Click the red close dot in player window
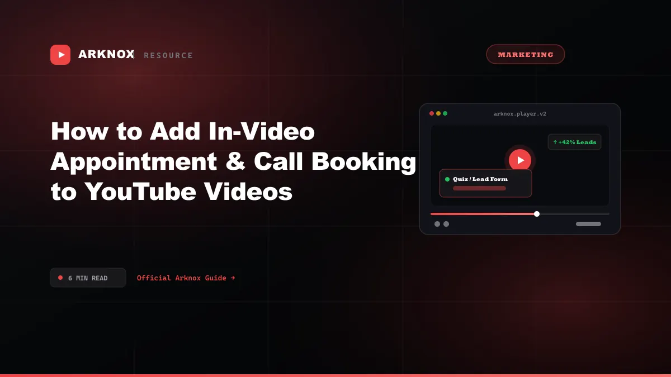 tap(432, 113)
